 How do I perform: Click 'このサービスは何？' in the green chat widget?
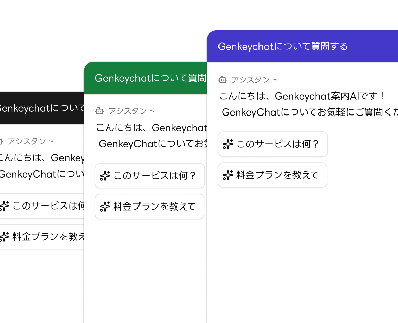(x=150, y=176)
